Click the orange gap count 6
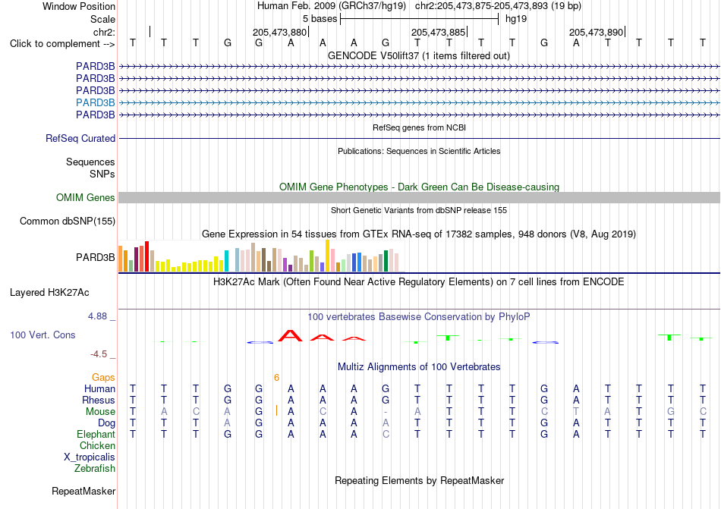Image resolution: width=721 pixels, height=509 pixels. pos(276,378)
